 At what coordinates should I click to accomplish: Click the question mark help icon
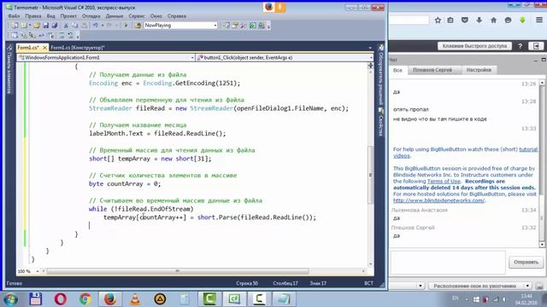pos(521,46)
